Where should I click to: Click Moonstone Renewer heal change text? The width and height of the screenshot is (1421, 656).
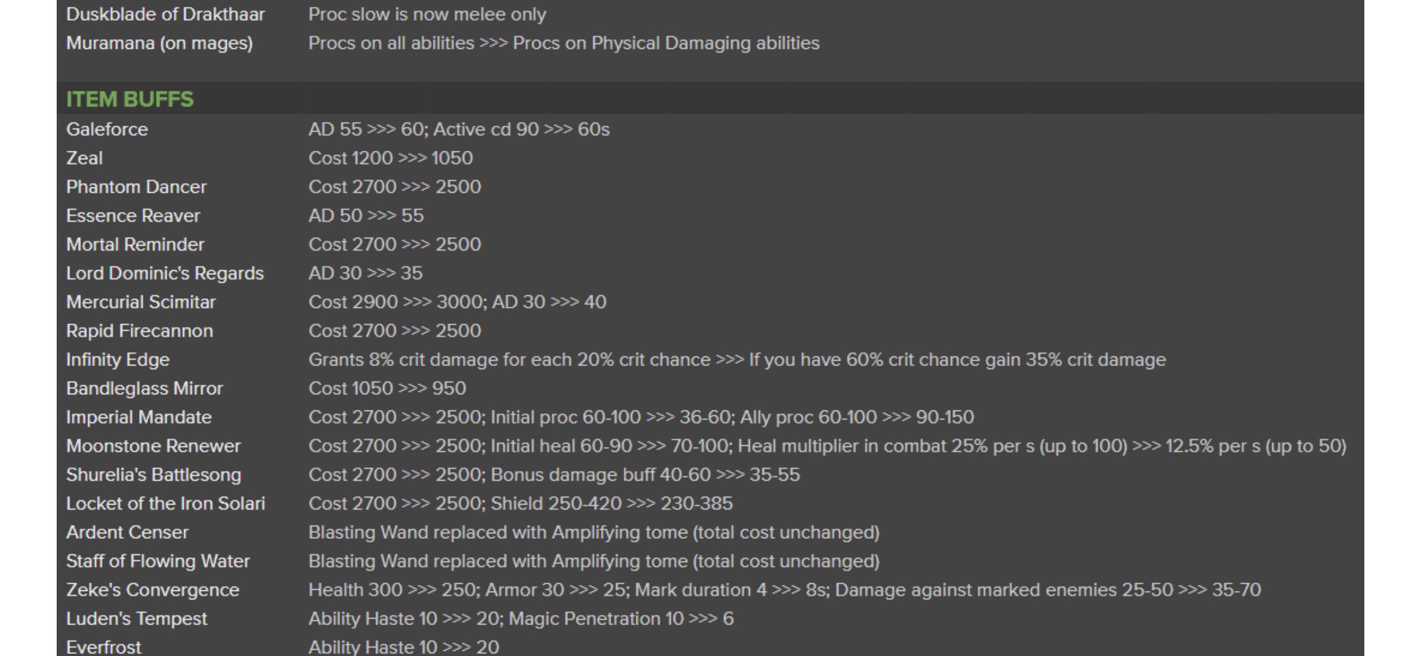point(827,446)
